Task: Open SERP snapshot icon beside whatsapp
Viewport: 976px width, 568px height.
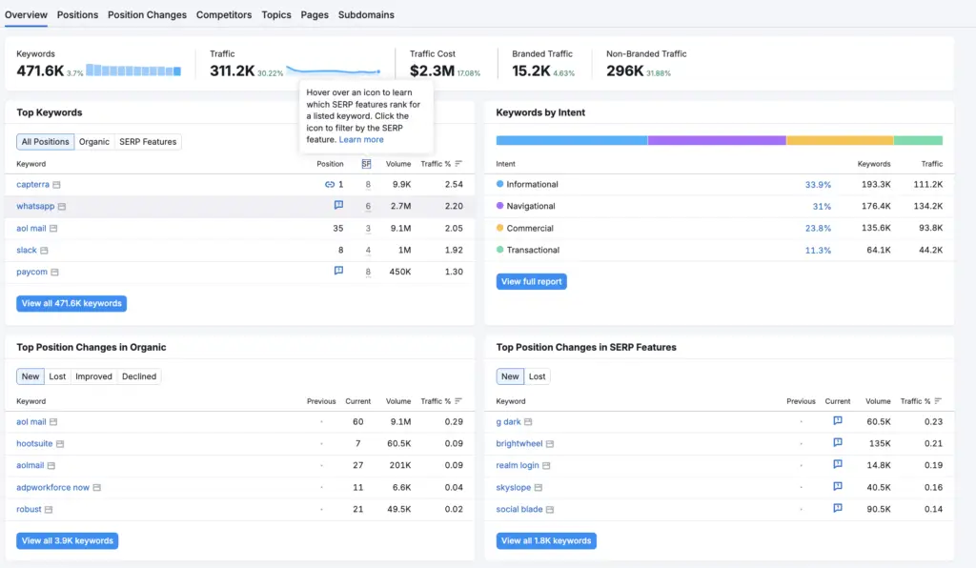Action: point(62,207)
